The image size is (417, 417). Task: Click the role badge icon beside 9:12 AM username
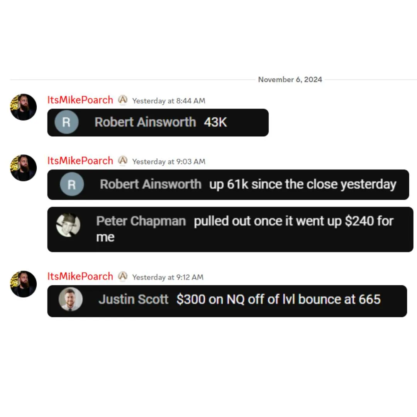pos(123,276)
